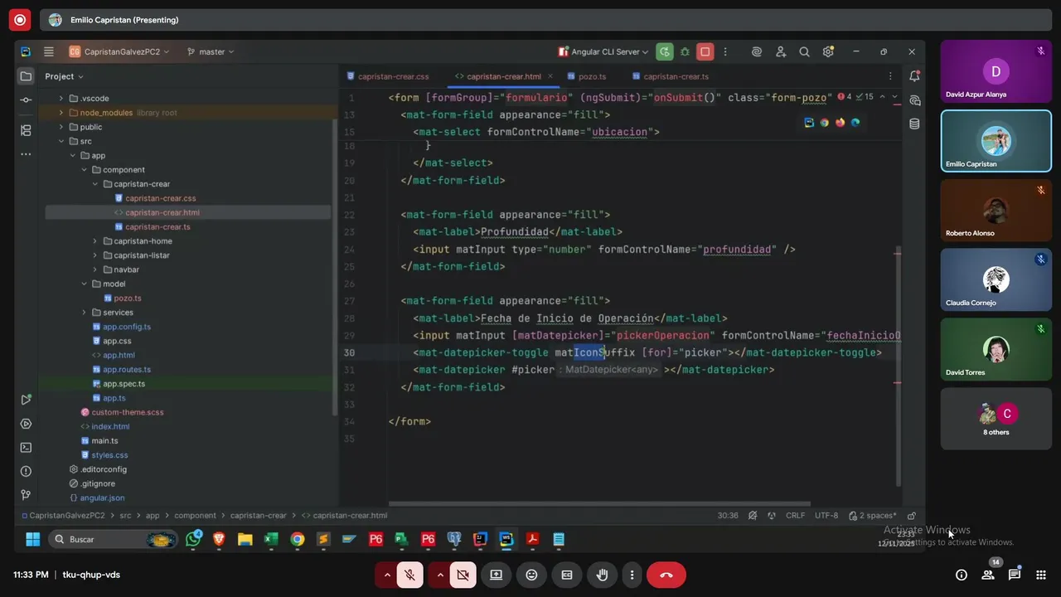Collapse the src folder

point(61,141)
